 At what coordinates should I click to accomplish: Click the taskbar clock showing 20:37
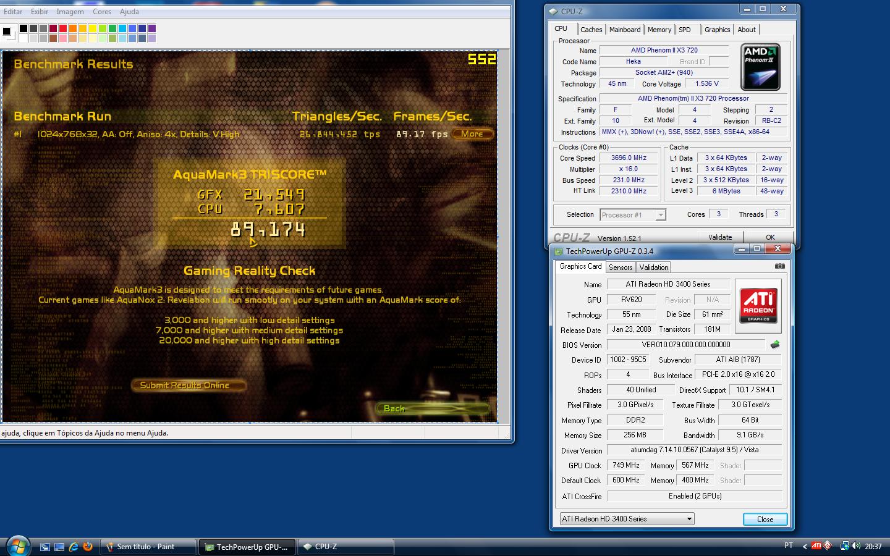pos(873,546)
